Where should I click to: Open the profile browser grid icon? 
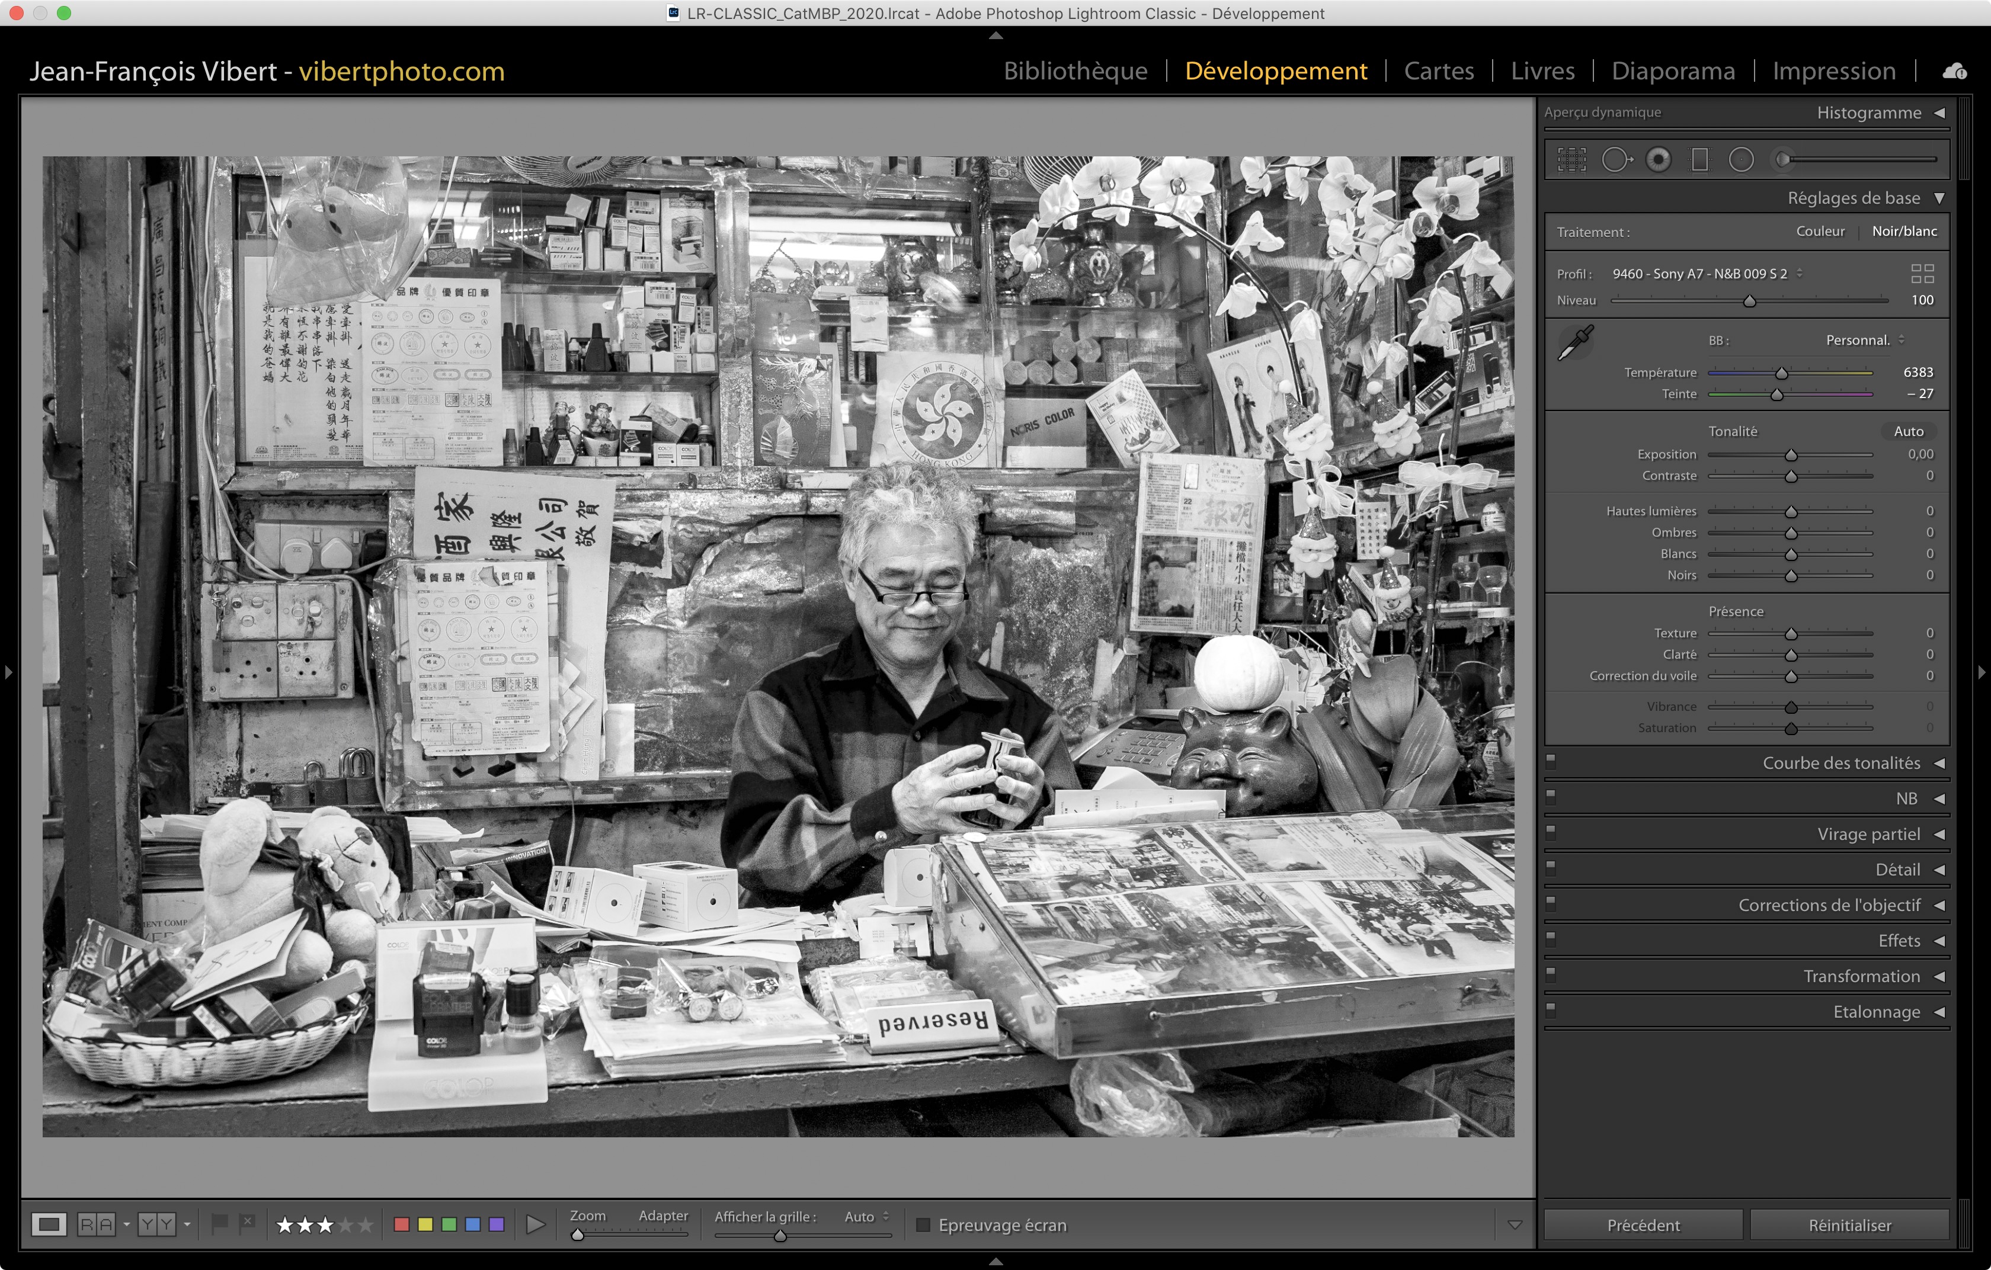click(x=1922, y=274)
